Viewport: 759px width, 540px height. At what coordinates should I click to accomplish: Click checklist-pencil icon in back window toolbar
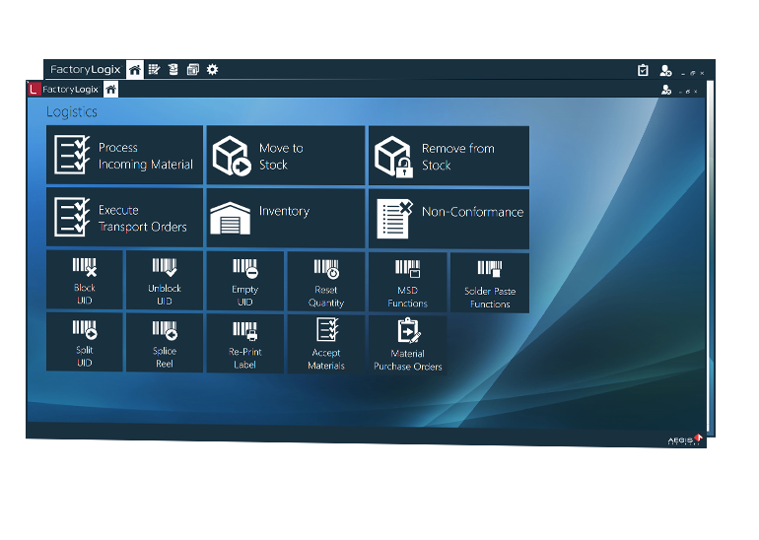click(x=154, y=70)
